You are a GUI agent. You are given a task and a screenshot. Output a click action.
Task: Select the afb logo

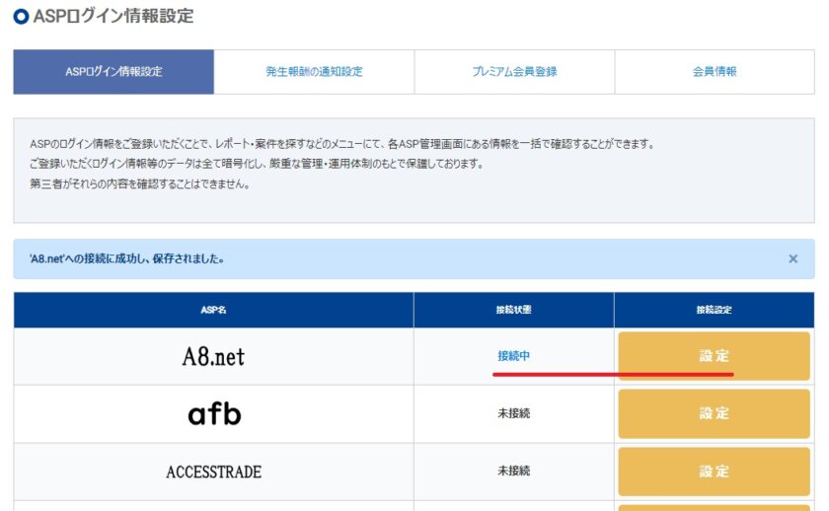[x=214, y=413]
